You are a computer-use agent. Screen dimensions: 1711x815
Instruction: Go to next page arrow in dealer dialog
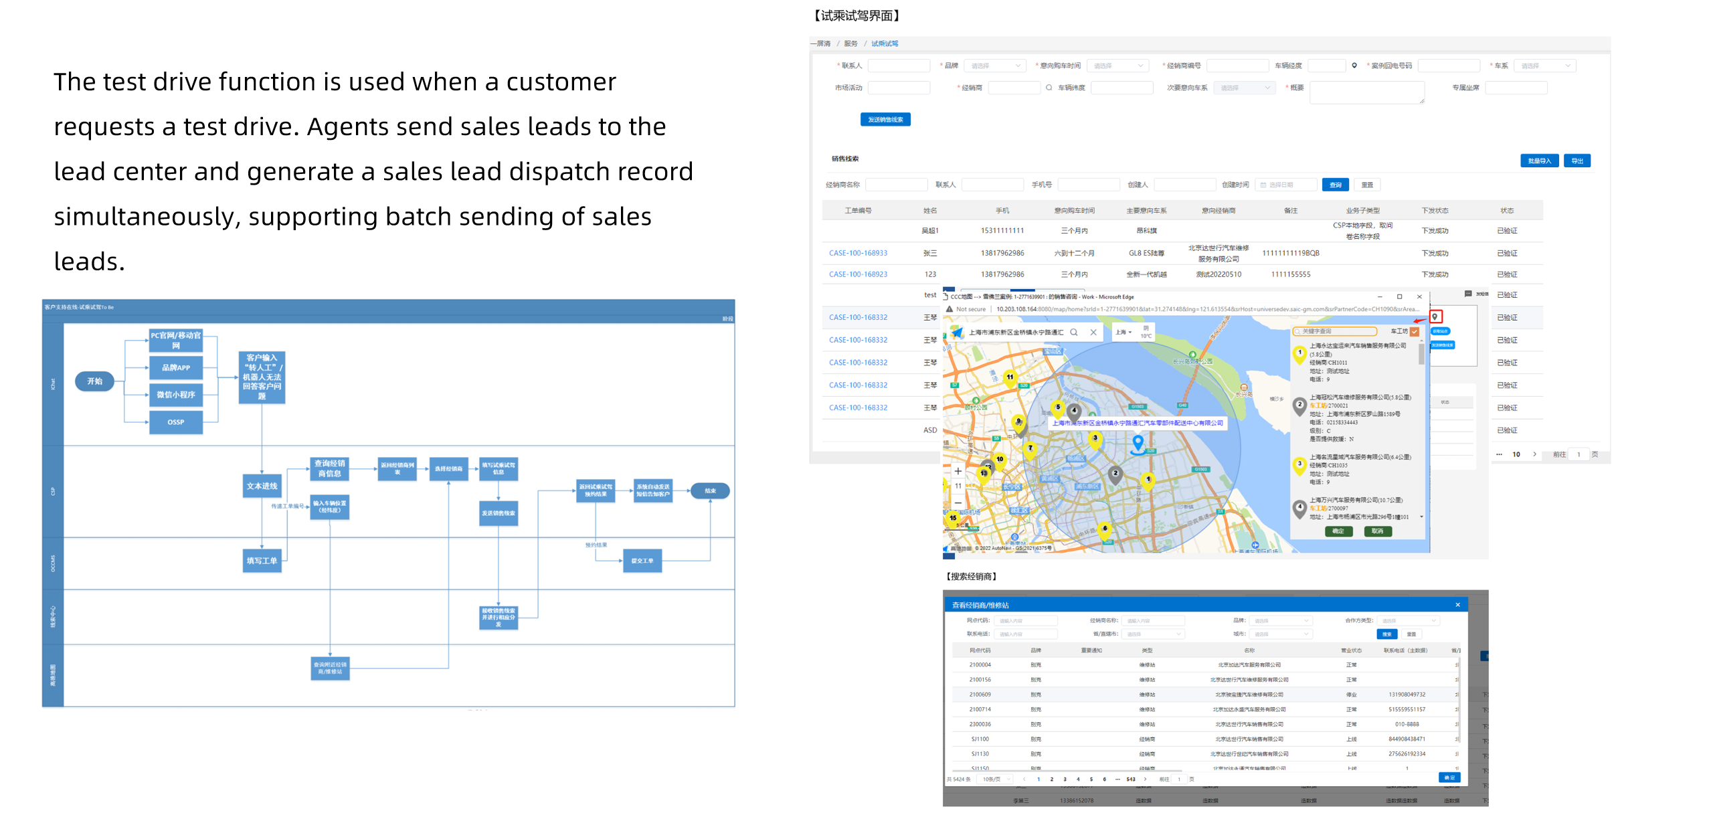click(1145, 779)
